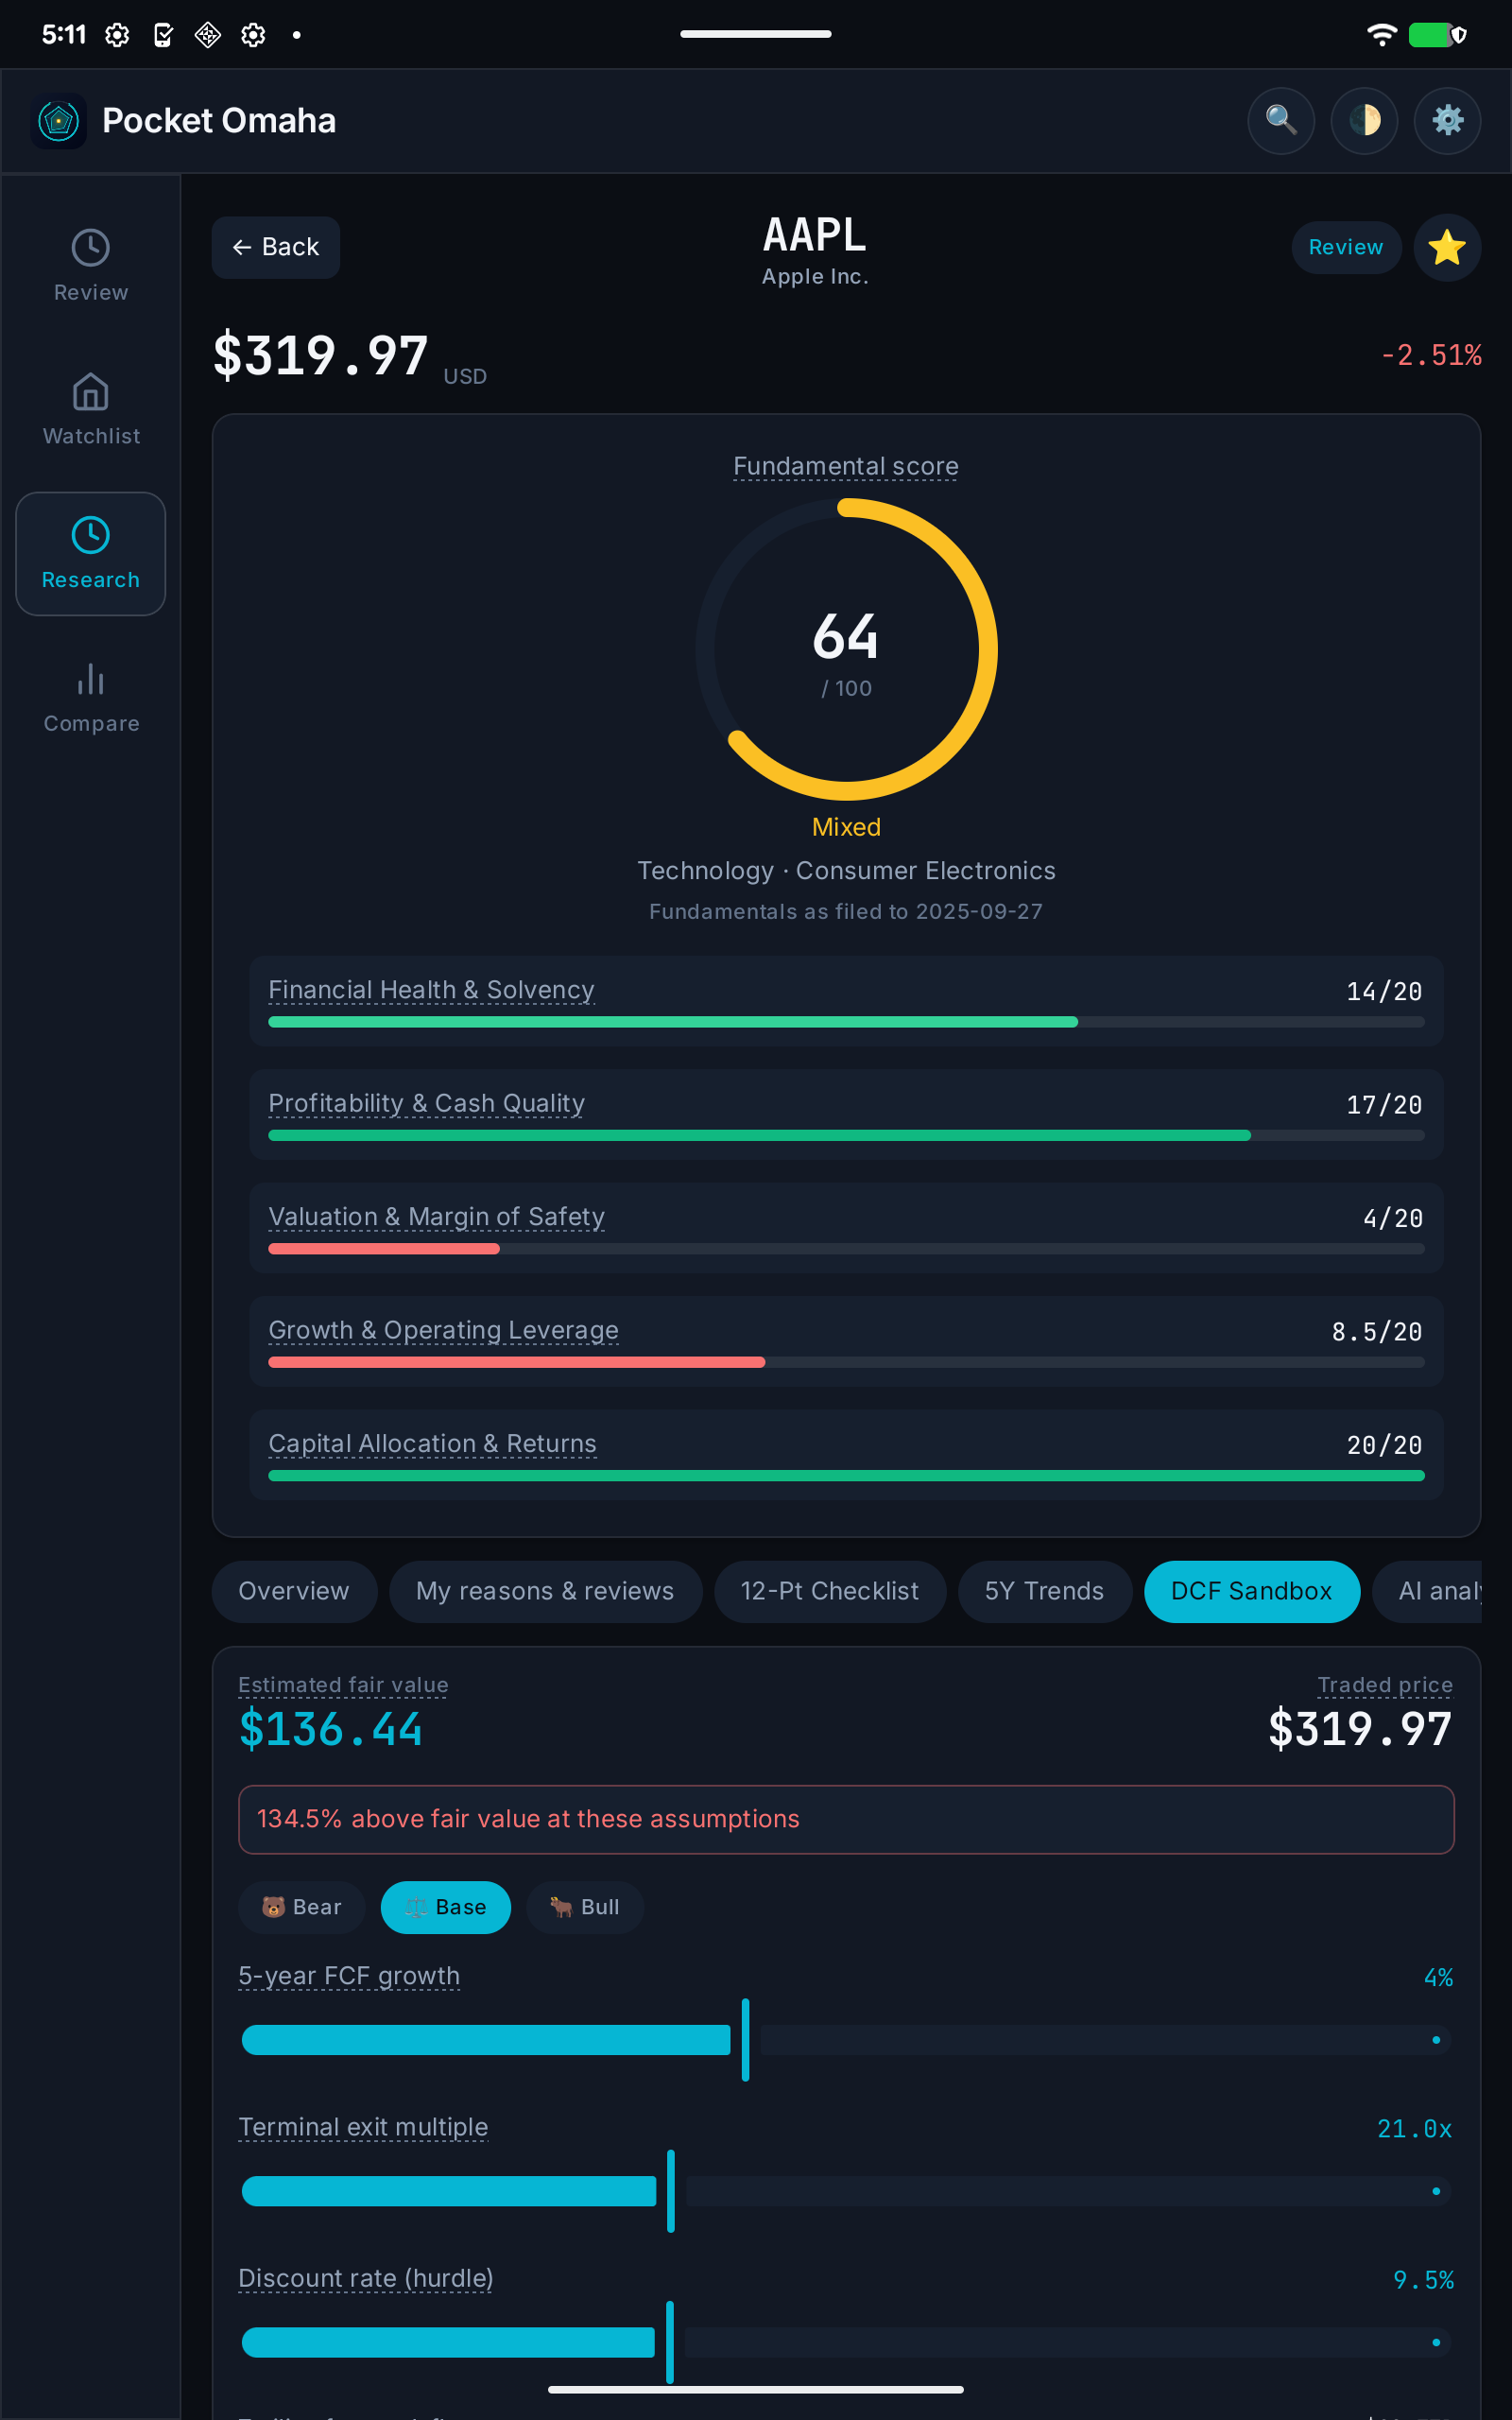Click the 64 score gauge circle
The width and height of the screenshot is (1512, 2420).
846,650
